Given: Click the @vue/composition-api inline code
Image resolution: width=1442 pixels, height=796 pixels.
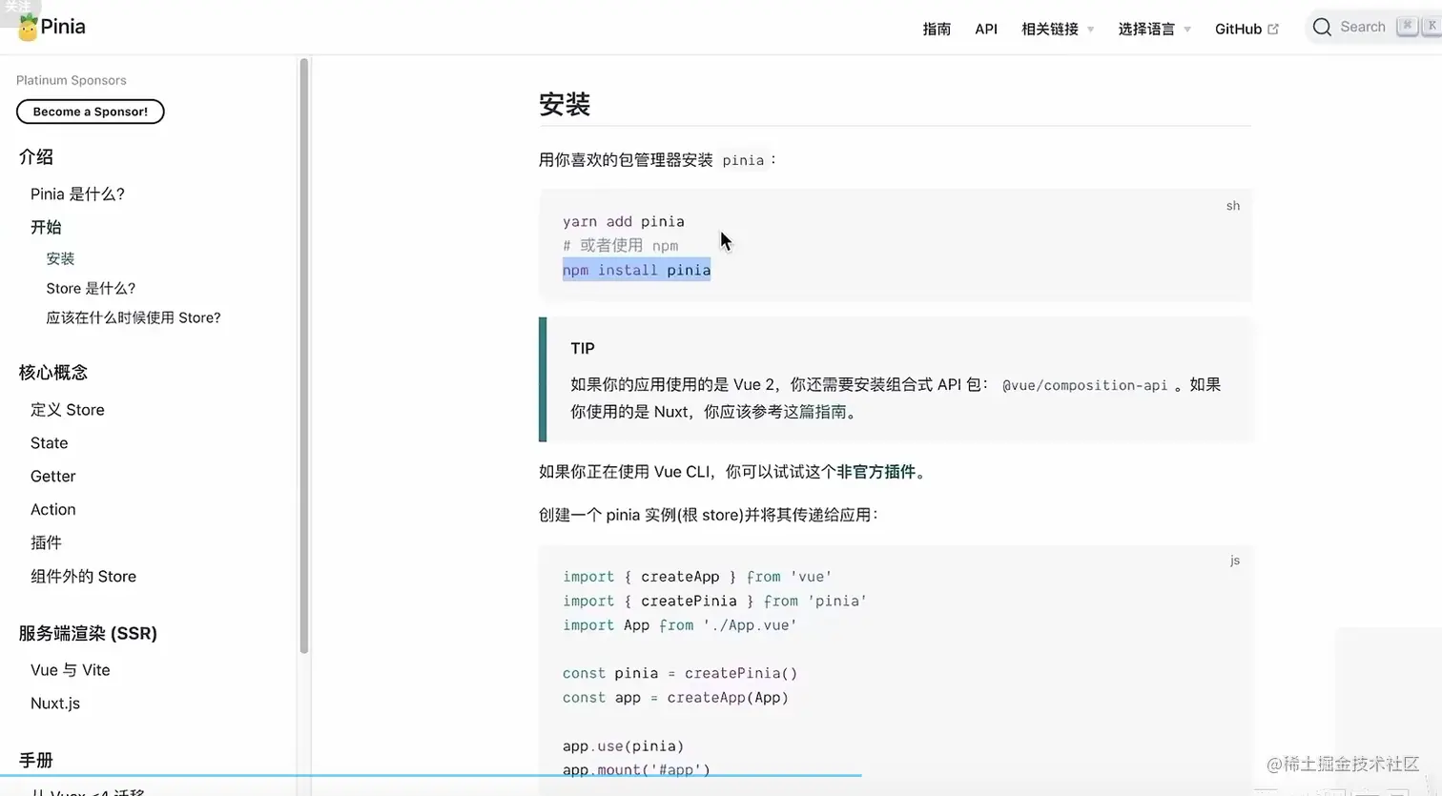Looking at the screenshot, I should coord(1084,385).
